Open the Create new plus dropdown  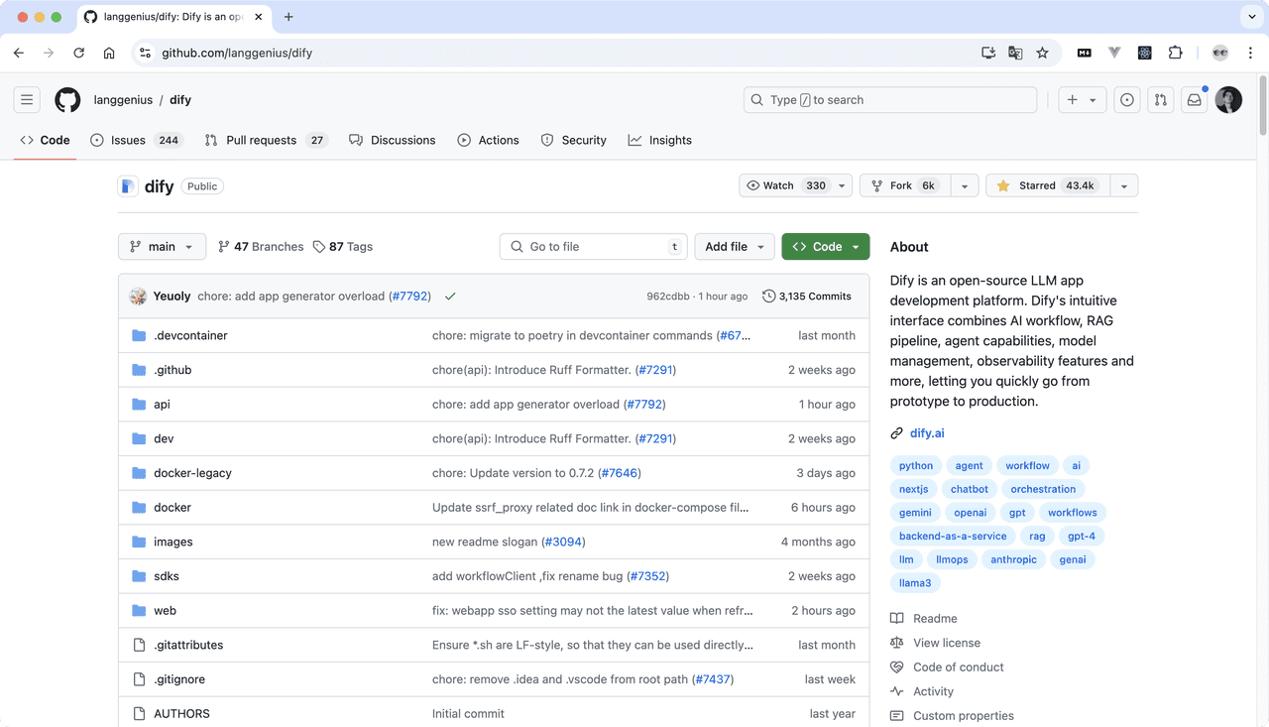[1082, 99]
